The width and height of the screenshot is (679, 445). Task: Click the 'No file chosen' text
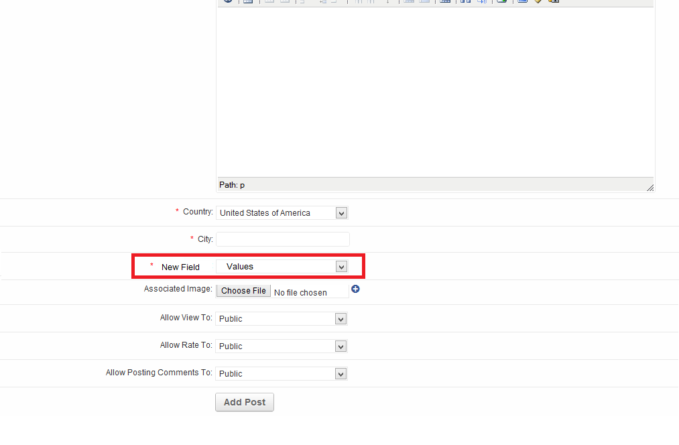coord(300,293)
